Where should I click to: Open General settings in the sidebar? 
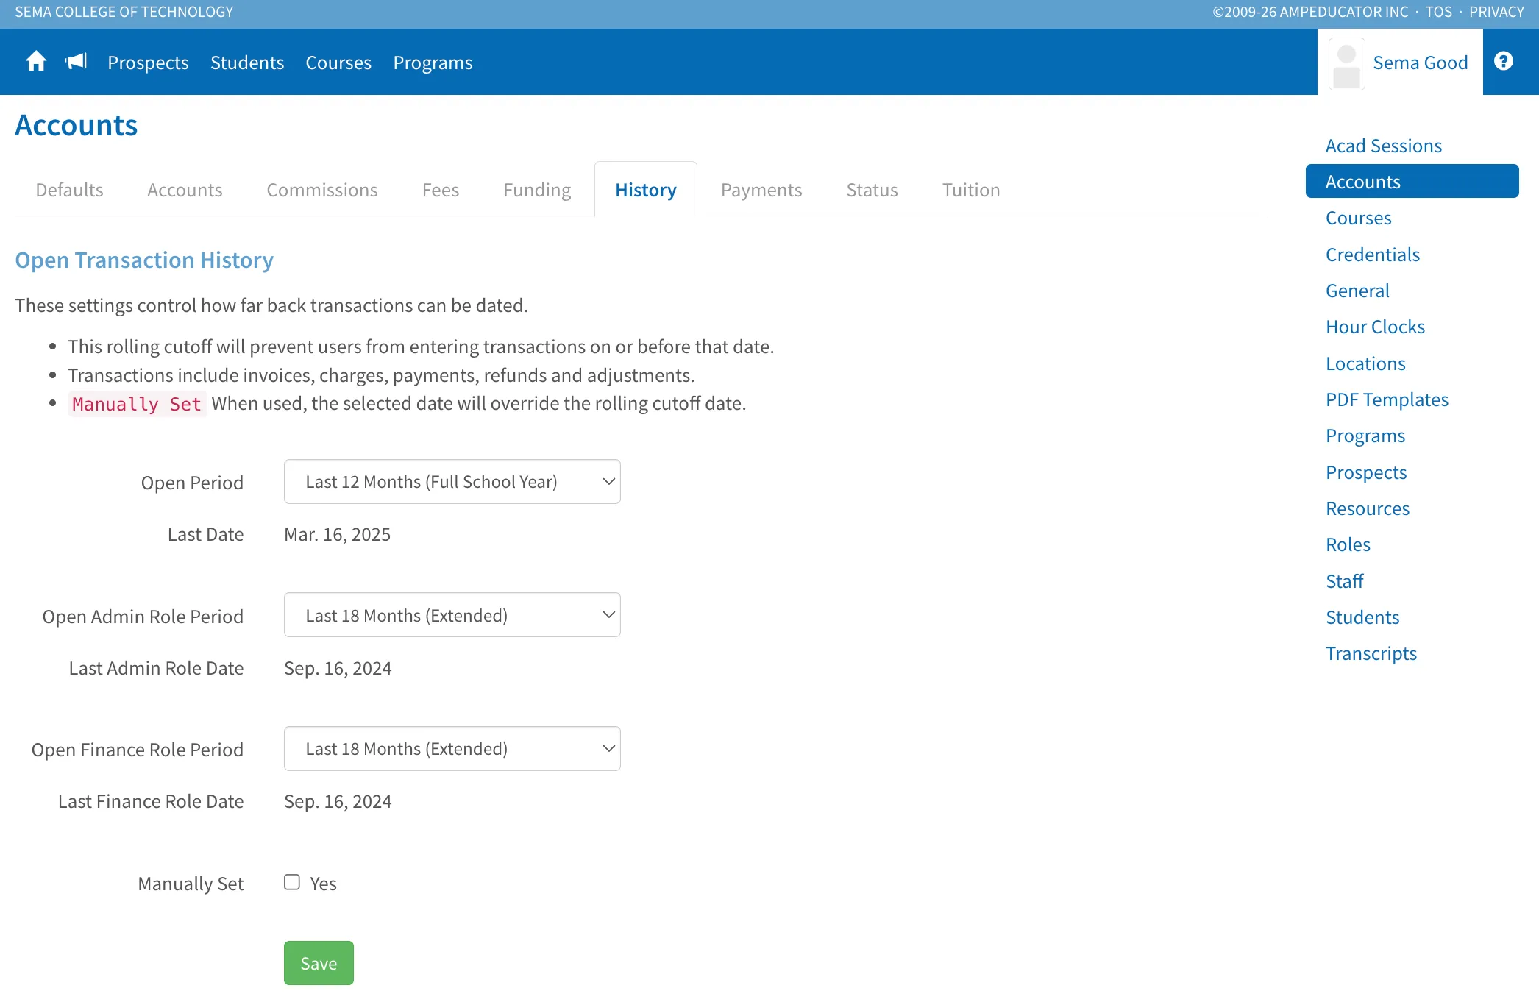pos(1357,291)
